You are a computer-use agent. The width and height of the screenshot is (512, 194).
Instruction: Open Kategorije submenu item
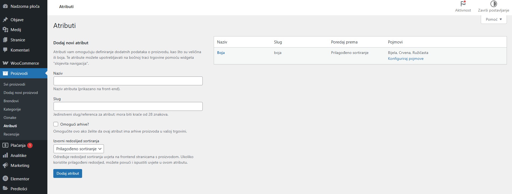[12, 109]
